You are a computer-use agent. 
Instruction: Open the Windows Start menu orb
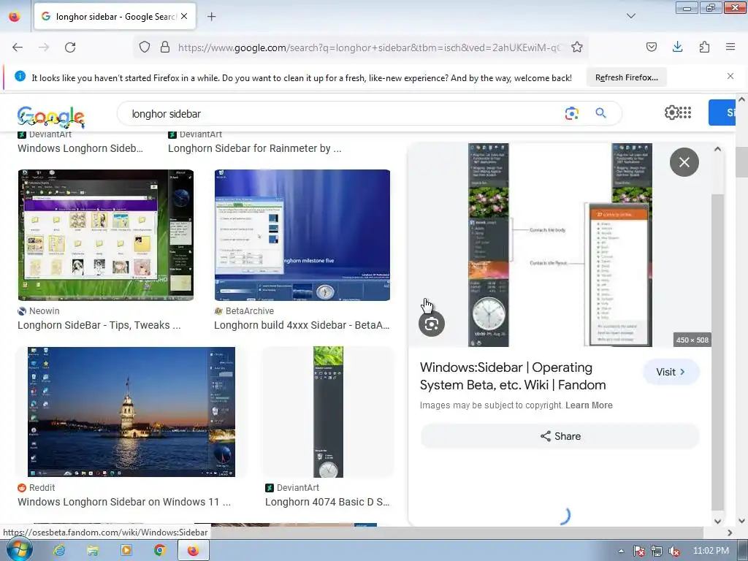click(20, 549)
